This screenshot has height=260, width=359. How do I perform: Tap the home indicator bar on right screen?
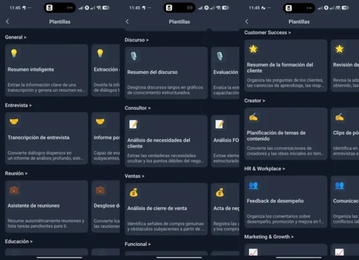click(x=299, y=258)
